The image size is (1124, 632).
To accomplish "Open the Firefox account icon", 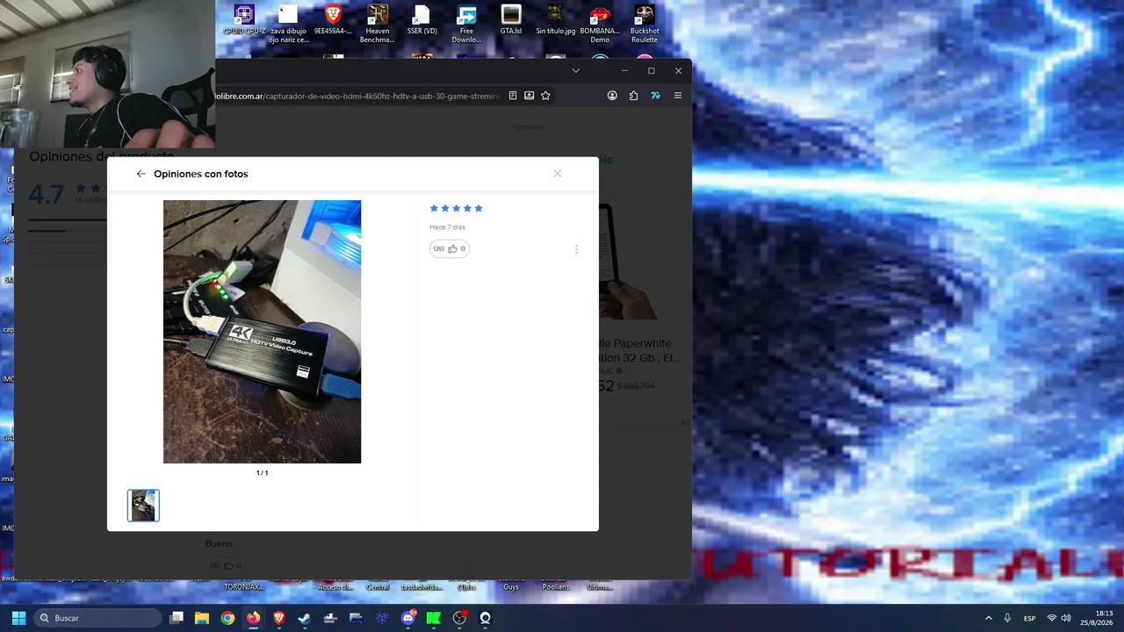I will click(612, 96).
